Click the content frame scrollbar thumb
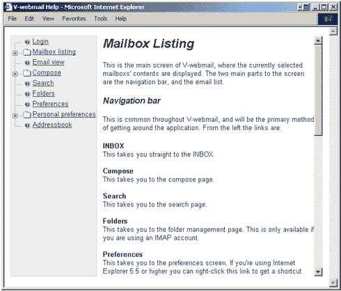The image size is (341, 291). click(318, 90)
